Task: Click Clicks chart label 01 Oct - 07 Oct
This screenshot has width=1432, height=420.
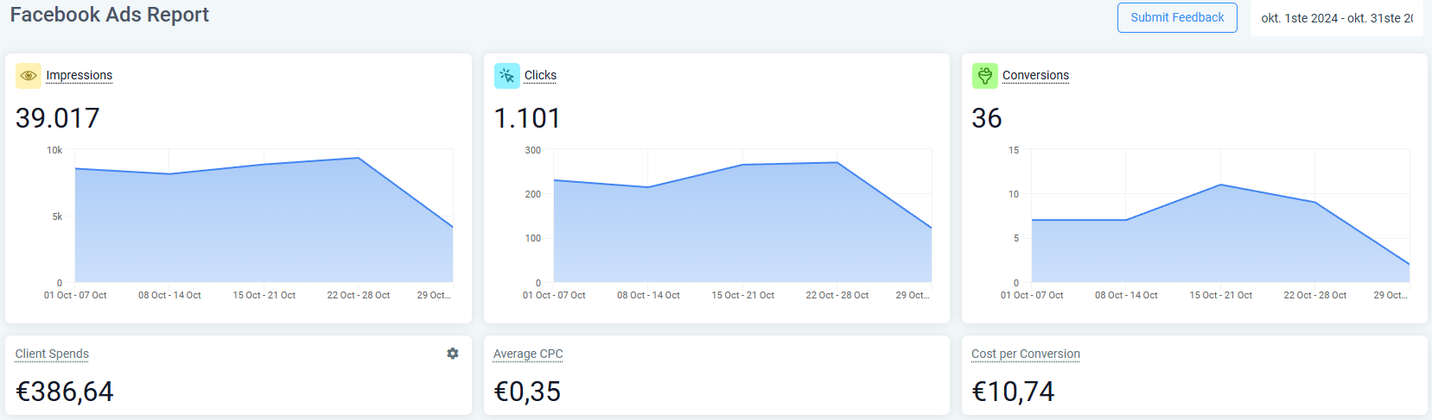Action: pos(554,295)
